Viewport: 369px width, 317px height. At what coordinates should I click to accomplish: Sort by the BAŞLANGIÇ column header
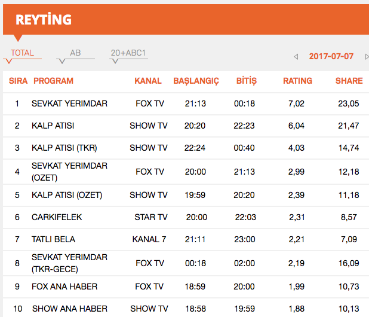(196, 81)
